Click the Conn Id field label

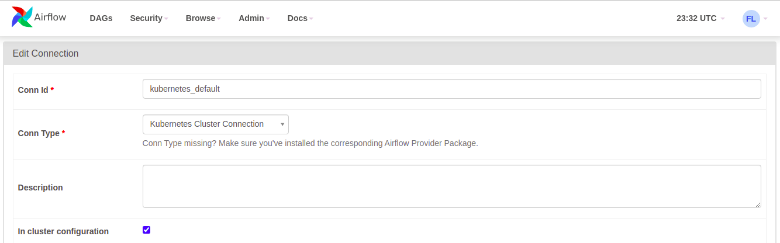point(36,90)
